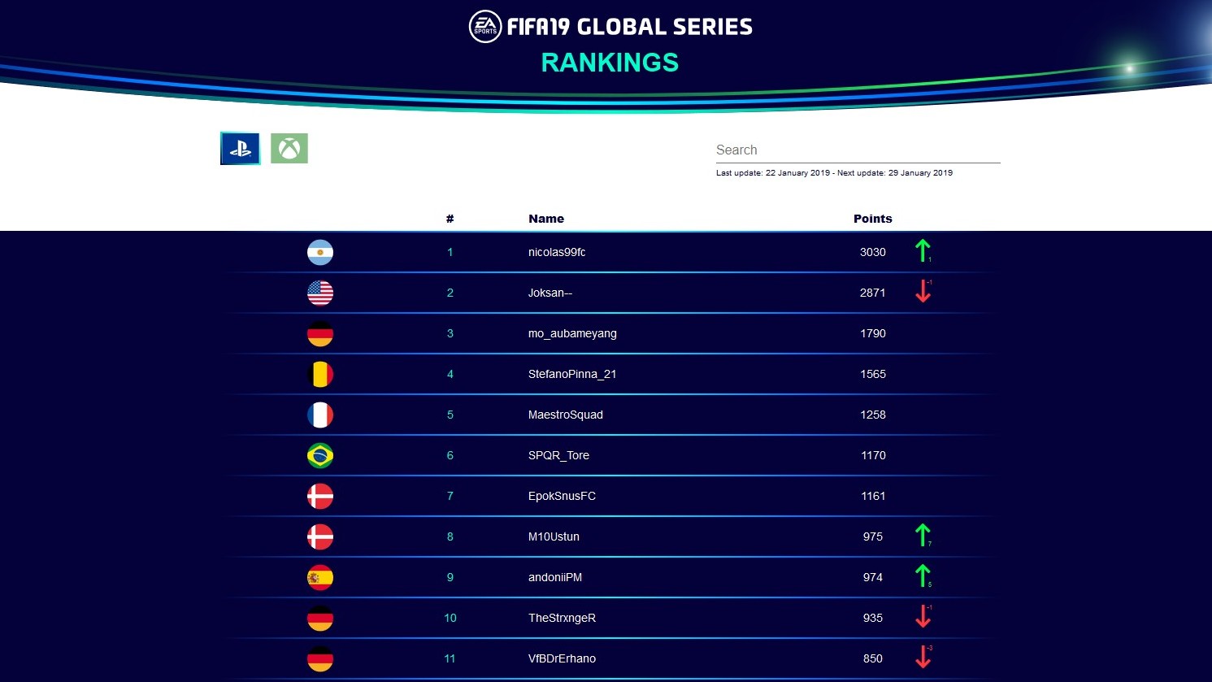Click Argentina flag beside nicolas99fc
Screen dimensions: 1212x682
(320, 252)
